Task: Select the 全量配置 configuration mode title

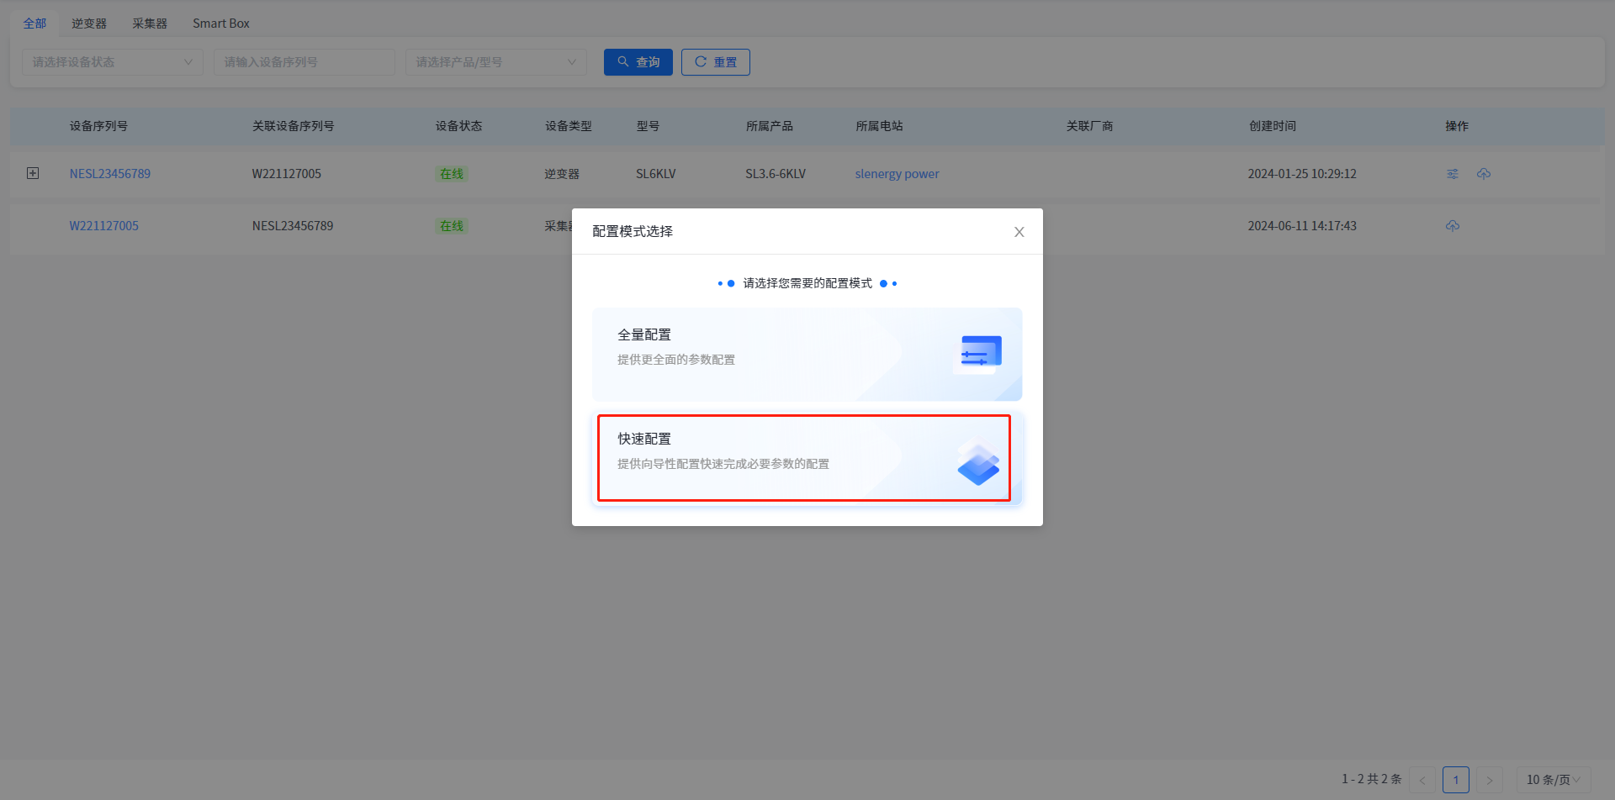Action: (644, 334)
